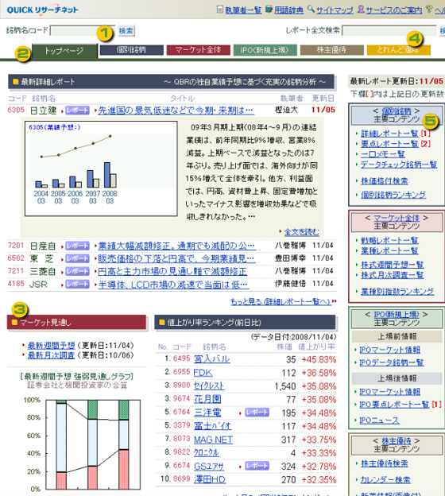Click the レポート badge in 三洋電 row
The height and width of the screenshot is (496, 445).
pyautogui.click(x=257, y=413)
